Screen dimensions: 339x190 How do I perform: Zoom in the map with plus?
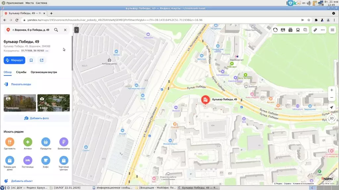(332, 90)
